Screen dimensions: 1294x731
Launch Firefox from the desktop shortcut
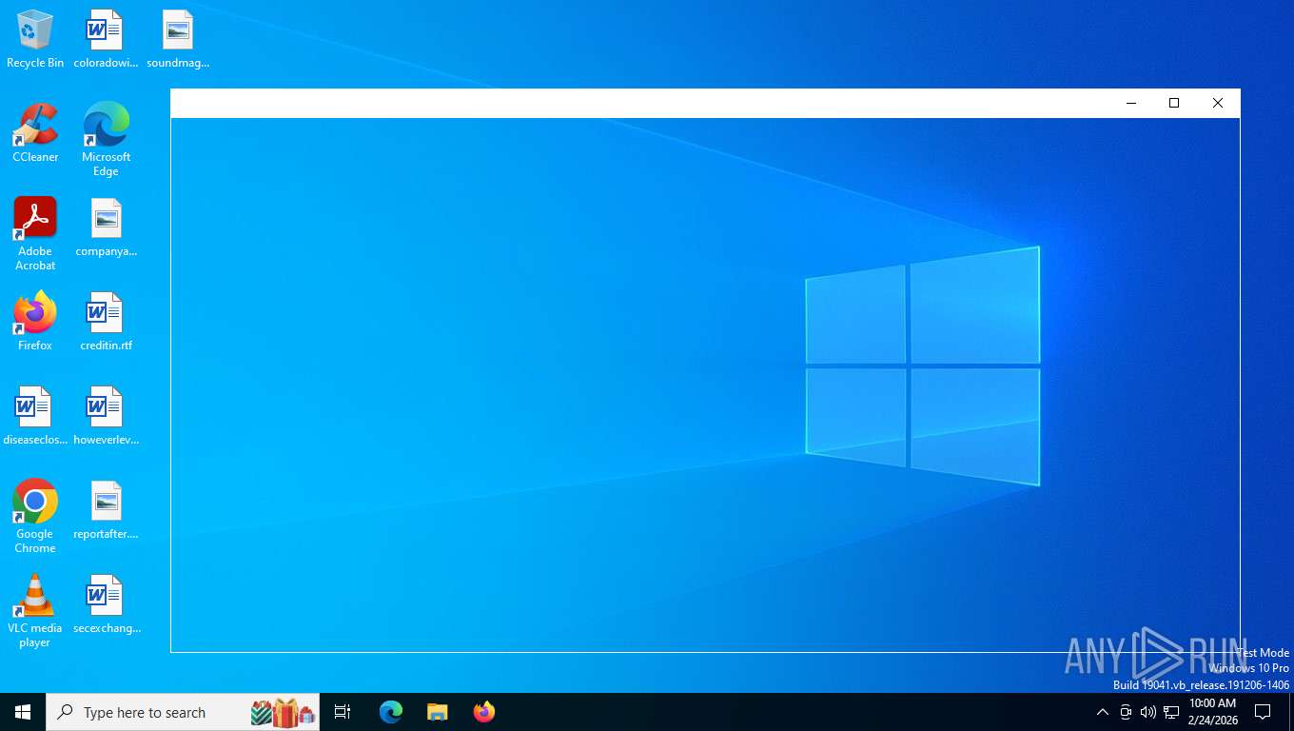pos(35,322)
